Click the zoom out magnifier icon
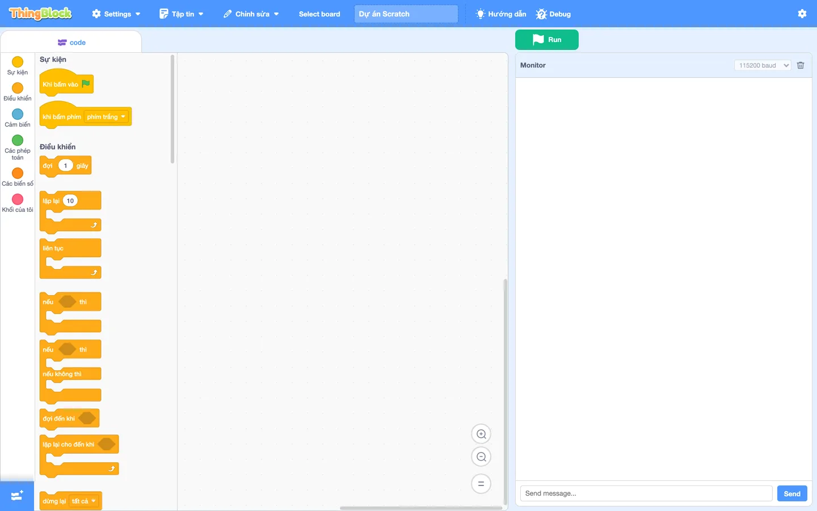This screenshot has width=817, height=511. tap(481, 456)
